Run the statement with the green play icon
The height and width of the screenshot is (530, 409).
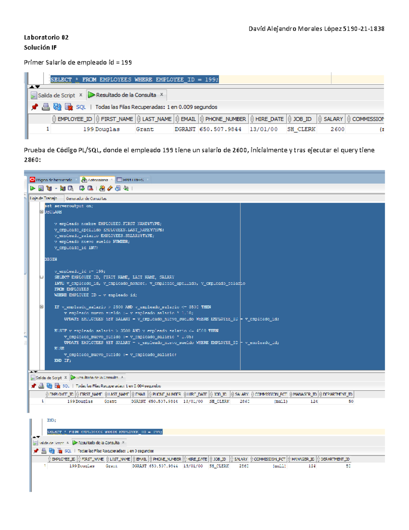pyautogui.click(x=33, y=188)
